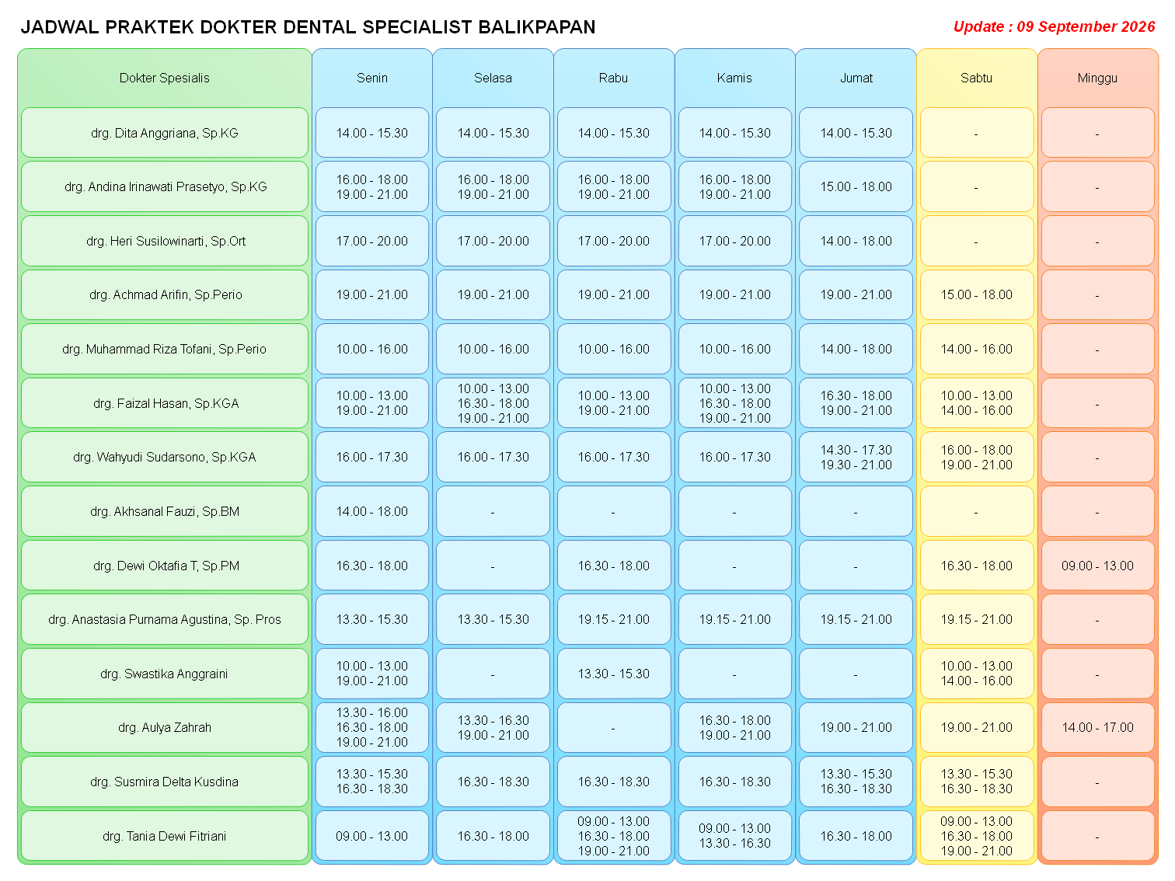The width and height of the screenshot is (1175, 881).
Task: Select drg. Susmira Delta Kusdina name cell
Action: point(165,782)
